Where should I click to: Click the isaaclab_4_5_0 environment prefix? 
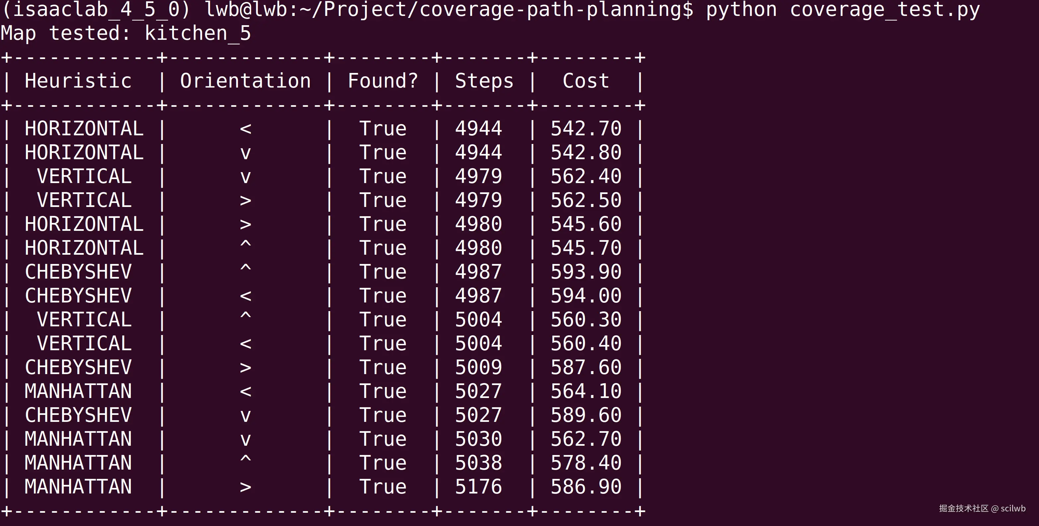tap(96, 10)
